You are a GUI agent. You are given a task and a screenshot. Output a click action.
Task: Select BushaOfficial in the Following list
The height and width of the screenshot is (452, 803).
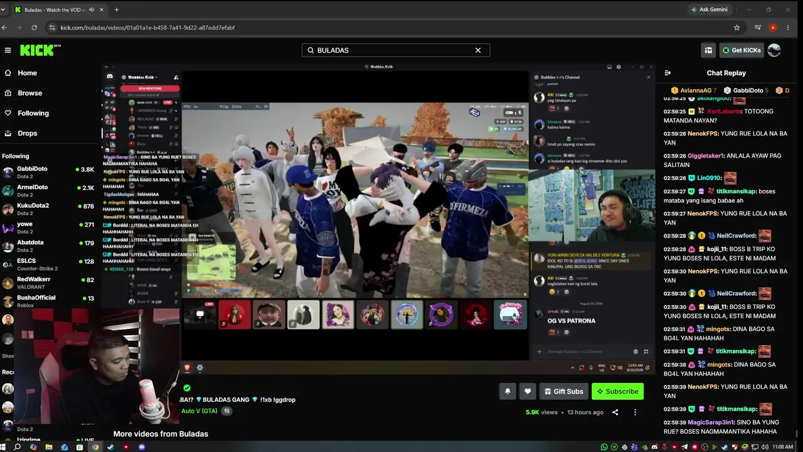point(49,301)
